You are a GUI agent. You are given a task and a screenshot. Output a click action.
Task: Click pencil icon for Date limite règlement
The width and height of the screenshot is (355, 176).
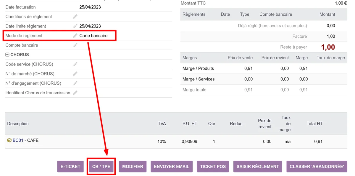[75, 26]
